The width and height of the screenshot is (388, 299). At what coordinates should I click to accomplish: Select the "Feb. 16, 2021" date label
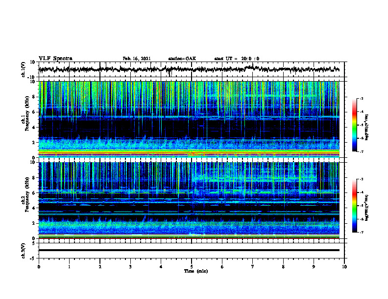(137, 59)
